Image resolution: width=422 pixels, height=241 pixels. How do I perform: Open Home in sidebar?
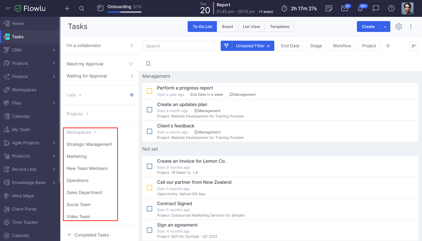pyautogui.click(x=30, y=23)
